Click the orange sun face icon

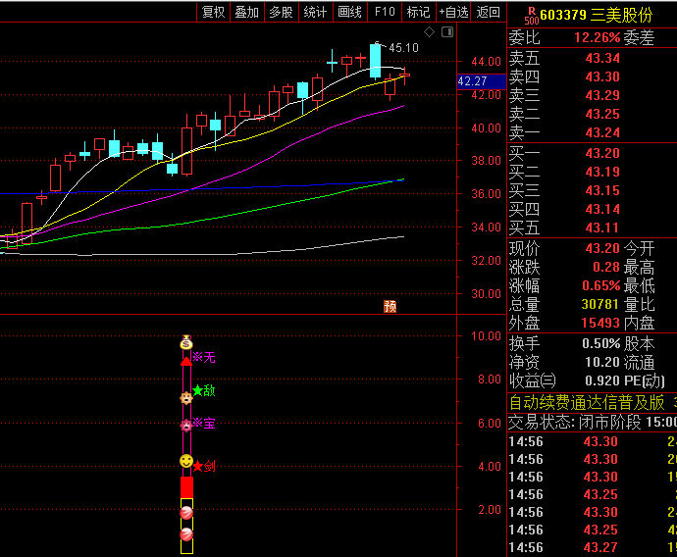pyautogui.click(x=186, y=398)
